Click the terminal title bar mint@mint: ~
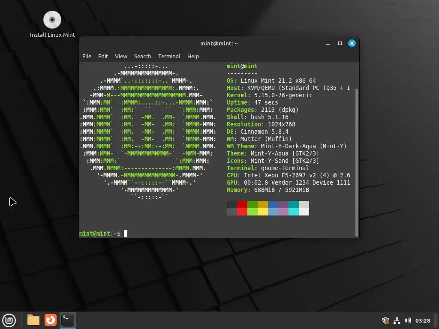 [x=219, y=43]
